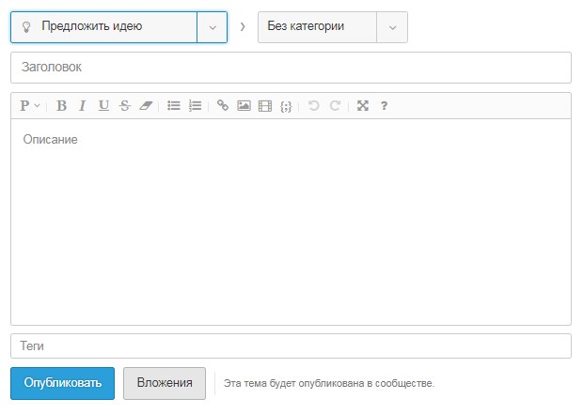
Task: Insert a numbered list
Action: (x=195, y=106)
